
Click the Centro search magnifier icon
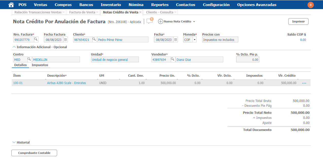pos(29,59)
